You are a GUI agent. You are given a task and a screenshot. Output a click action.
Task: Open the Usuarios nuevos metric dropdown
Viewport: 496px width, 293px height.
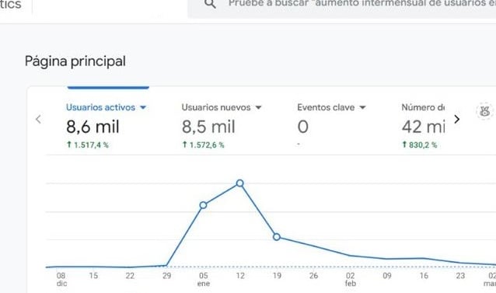point(258,107)
